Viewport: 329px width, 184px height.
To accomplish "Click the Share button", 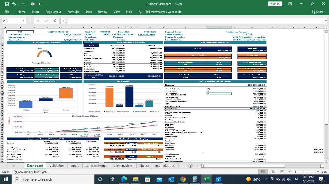I will coord(317,12).
